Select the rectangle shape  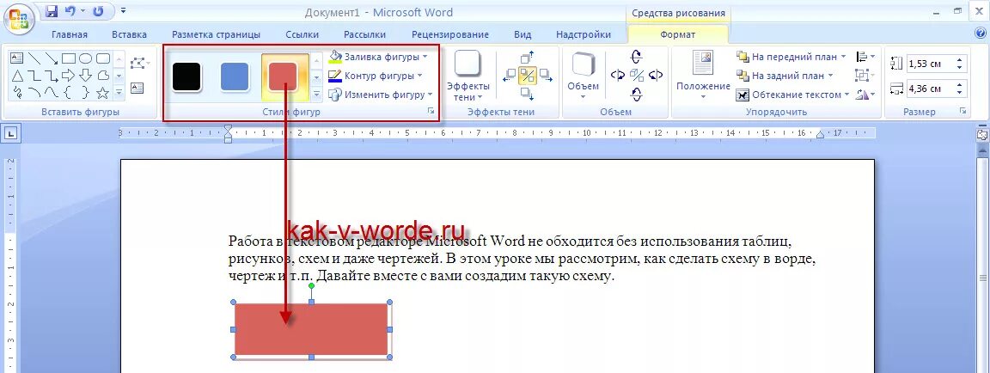(69, 58)
